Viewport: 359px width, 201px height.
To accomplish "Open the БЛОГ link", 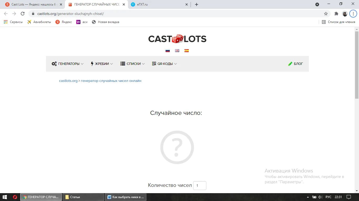I will [296, 64].
